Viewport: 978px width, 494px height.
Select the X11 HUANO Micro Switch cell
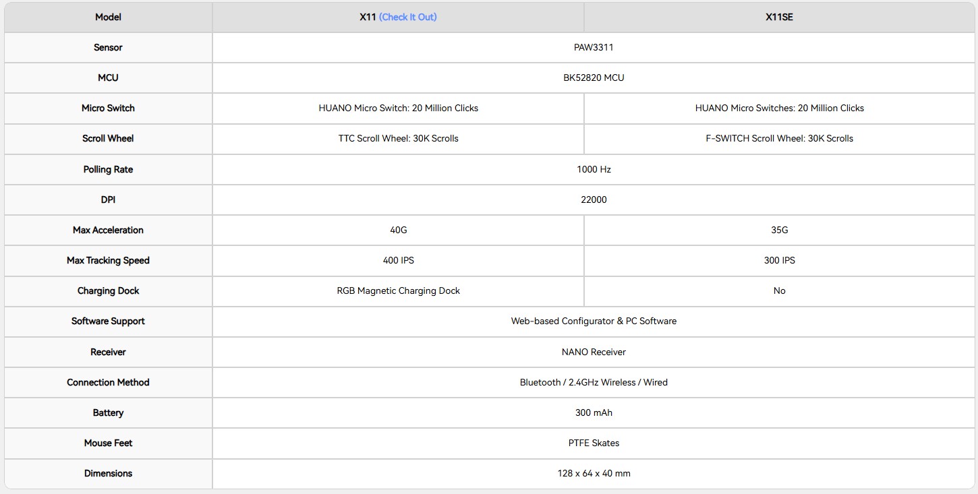(398, 108)
